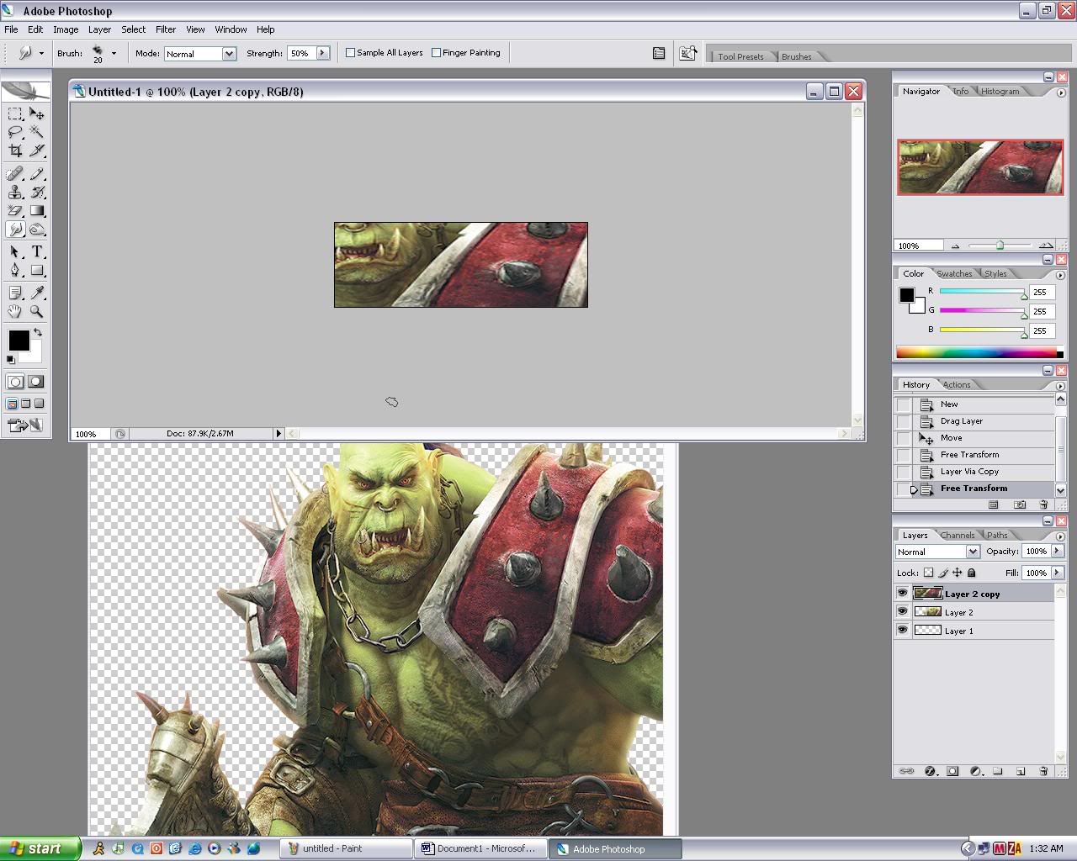Choose the Type tool

coord(37,251)
